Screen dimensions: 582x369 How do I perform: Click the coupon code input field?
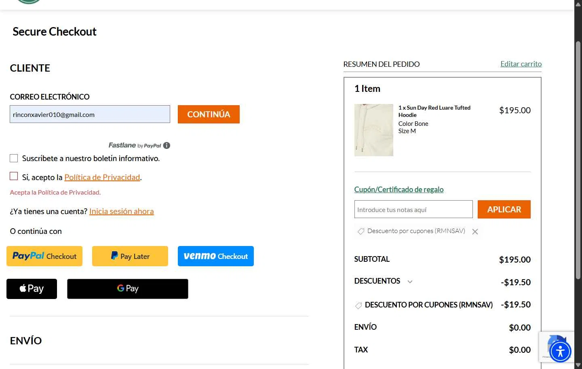click(413, 209)
